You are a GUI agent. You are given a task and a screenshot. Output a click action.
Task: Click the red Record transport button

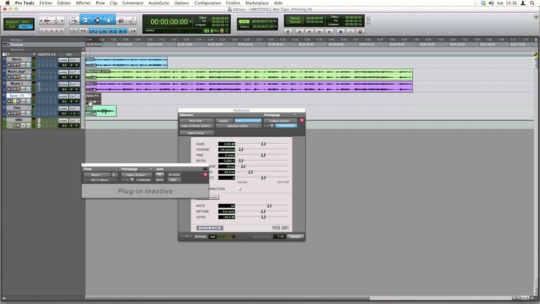pos(360,31)
